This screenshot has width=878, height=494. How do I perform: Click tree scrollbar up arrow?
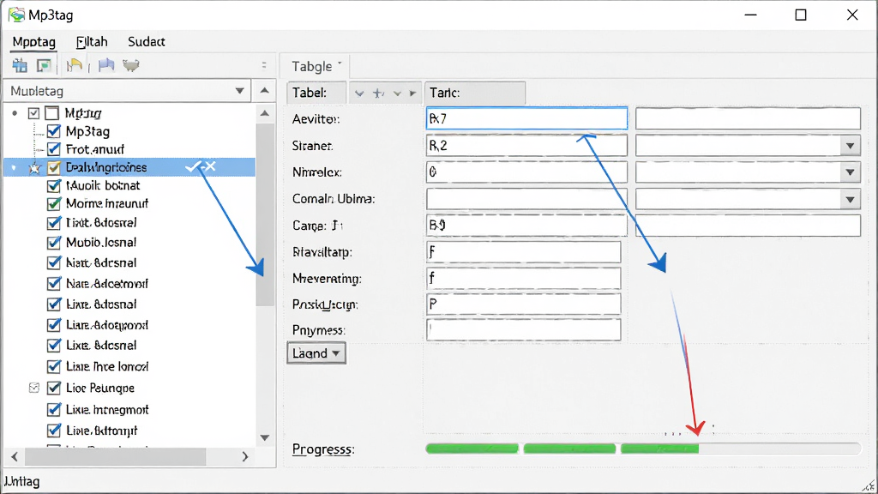265,113
